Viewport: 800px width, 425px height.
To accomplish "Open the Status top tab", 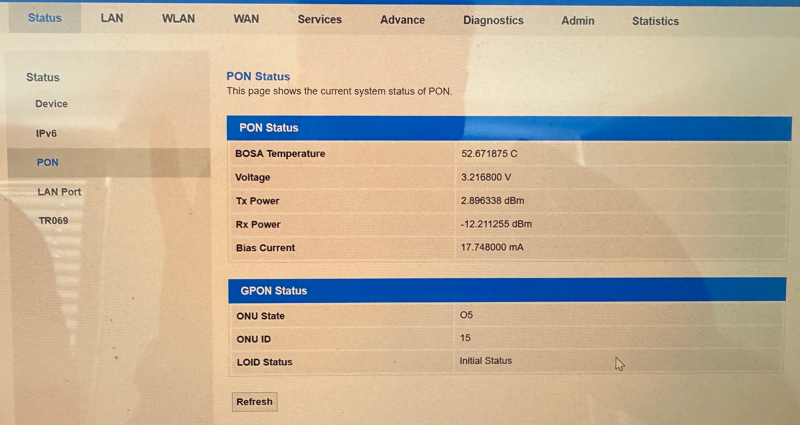I will pos(45,18).
